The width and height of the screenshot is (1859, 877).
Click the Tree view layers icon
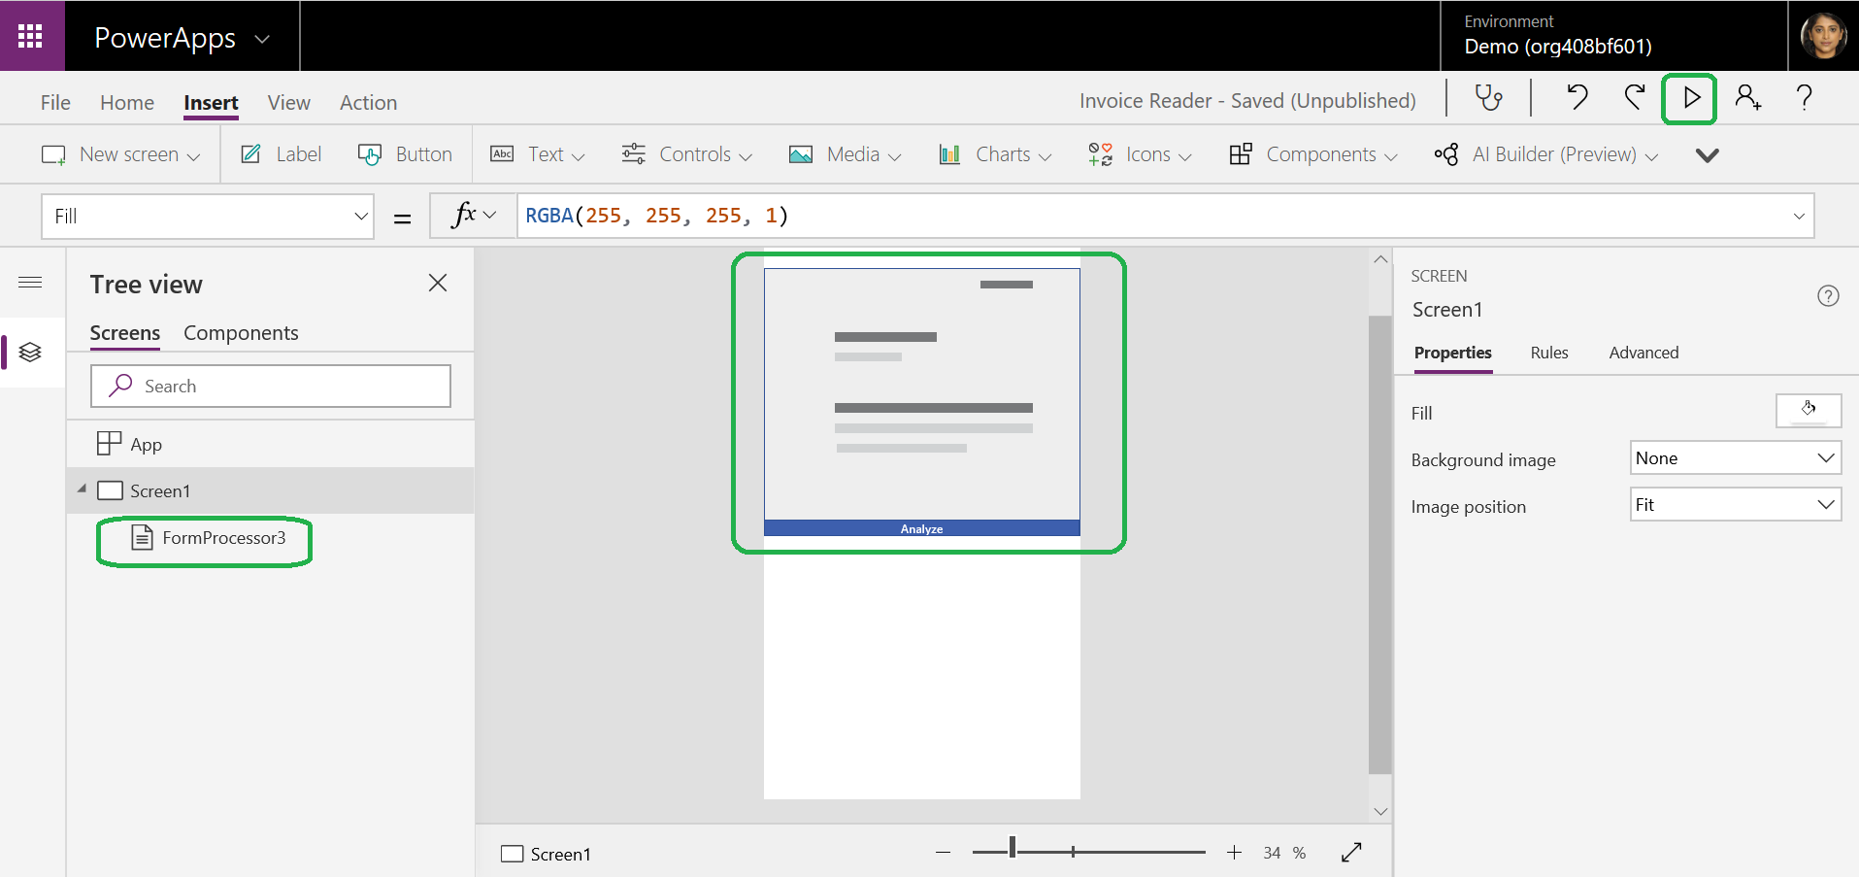coord(30,352)
